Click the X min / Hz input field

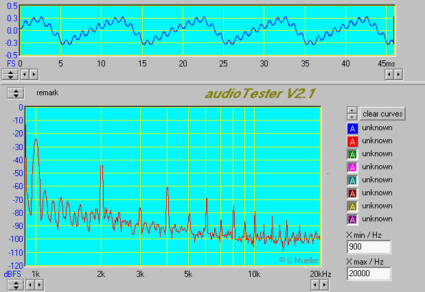coord(369,247)
